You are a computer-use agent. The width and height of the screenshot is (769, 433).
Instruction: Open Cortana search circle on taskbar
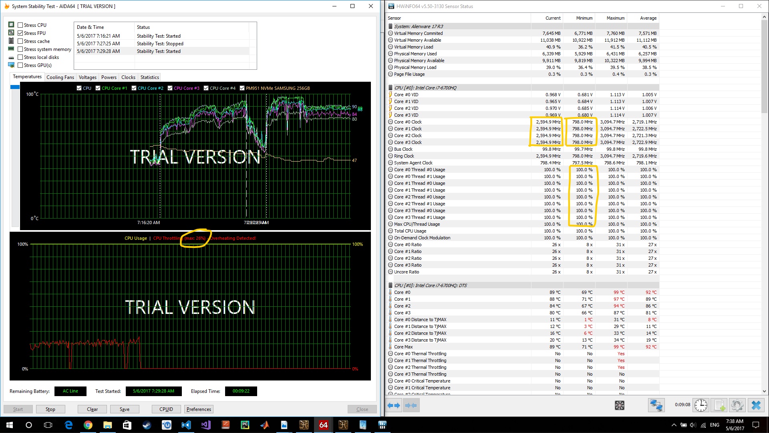(x=29, y=425)
